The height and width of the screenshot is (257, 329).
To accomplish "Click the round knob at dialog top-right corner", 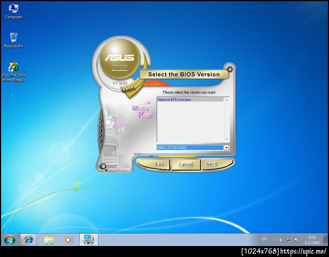I will tap(230, 68).
